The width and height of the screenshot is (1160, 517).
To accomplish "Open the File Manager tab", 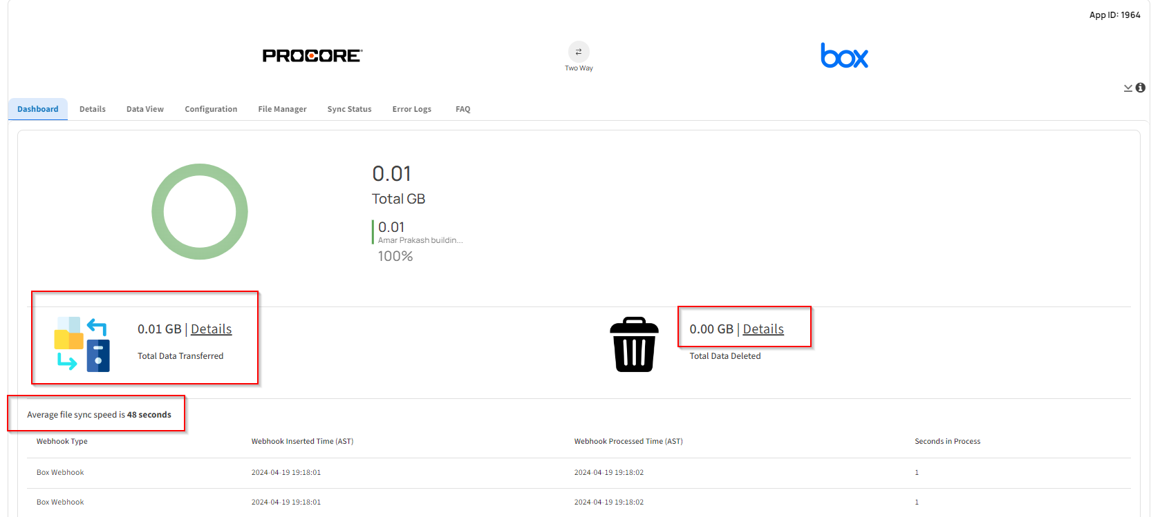I will 282,109.
